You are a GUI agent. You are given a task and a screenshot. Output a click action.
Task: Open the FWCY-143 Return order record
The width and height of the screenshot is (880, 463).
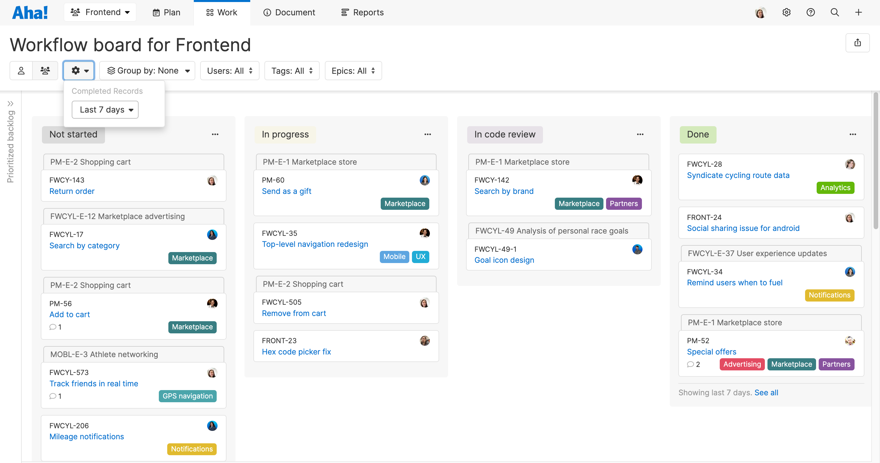[x=72, y=191]
